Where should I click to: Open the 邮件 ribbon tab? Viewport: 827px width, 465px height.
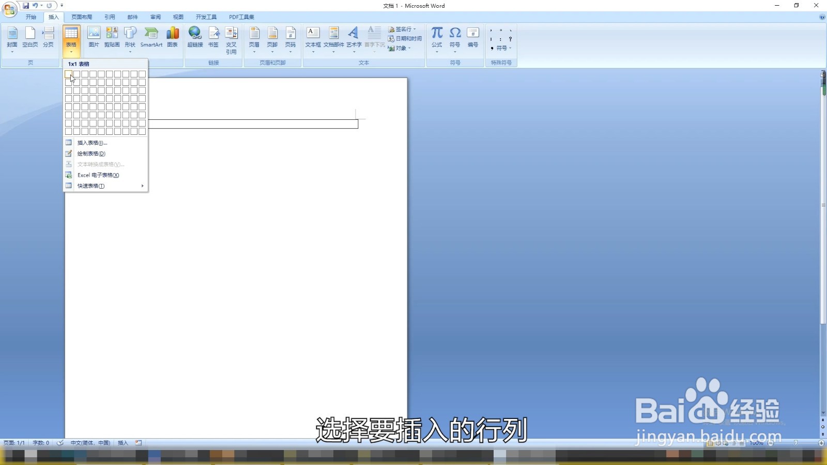133,17
